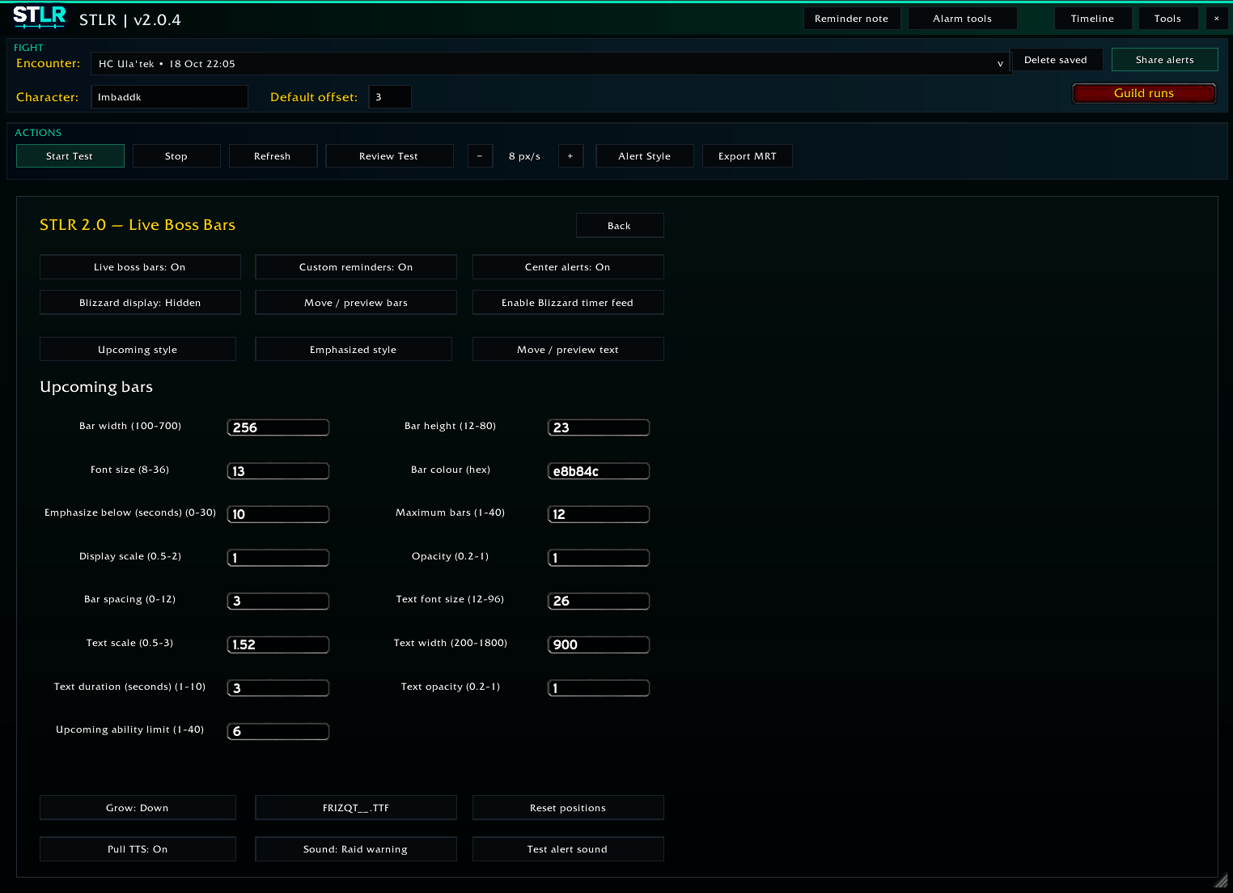Screen dimensions: 1233x893
Task: Decrease scroll speed with minus button
Action: pyautogui.click(x=480, y=156)
